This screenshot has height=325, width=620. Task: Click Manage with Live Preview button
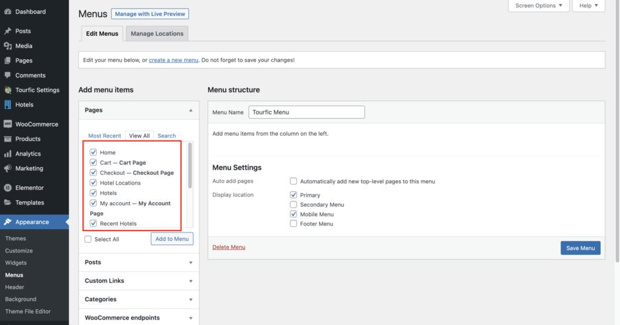click(150, 14)
